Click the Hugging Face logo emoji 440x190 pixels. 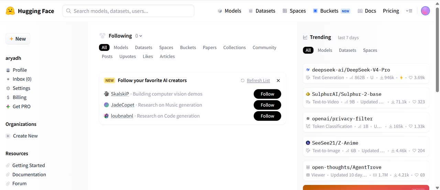coord(10,11)
